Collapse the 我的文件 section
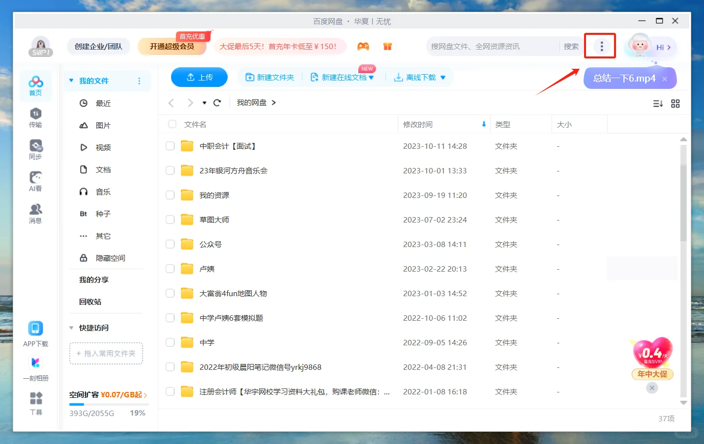Viewport: 704px width, 444px height. 71,81
